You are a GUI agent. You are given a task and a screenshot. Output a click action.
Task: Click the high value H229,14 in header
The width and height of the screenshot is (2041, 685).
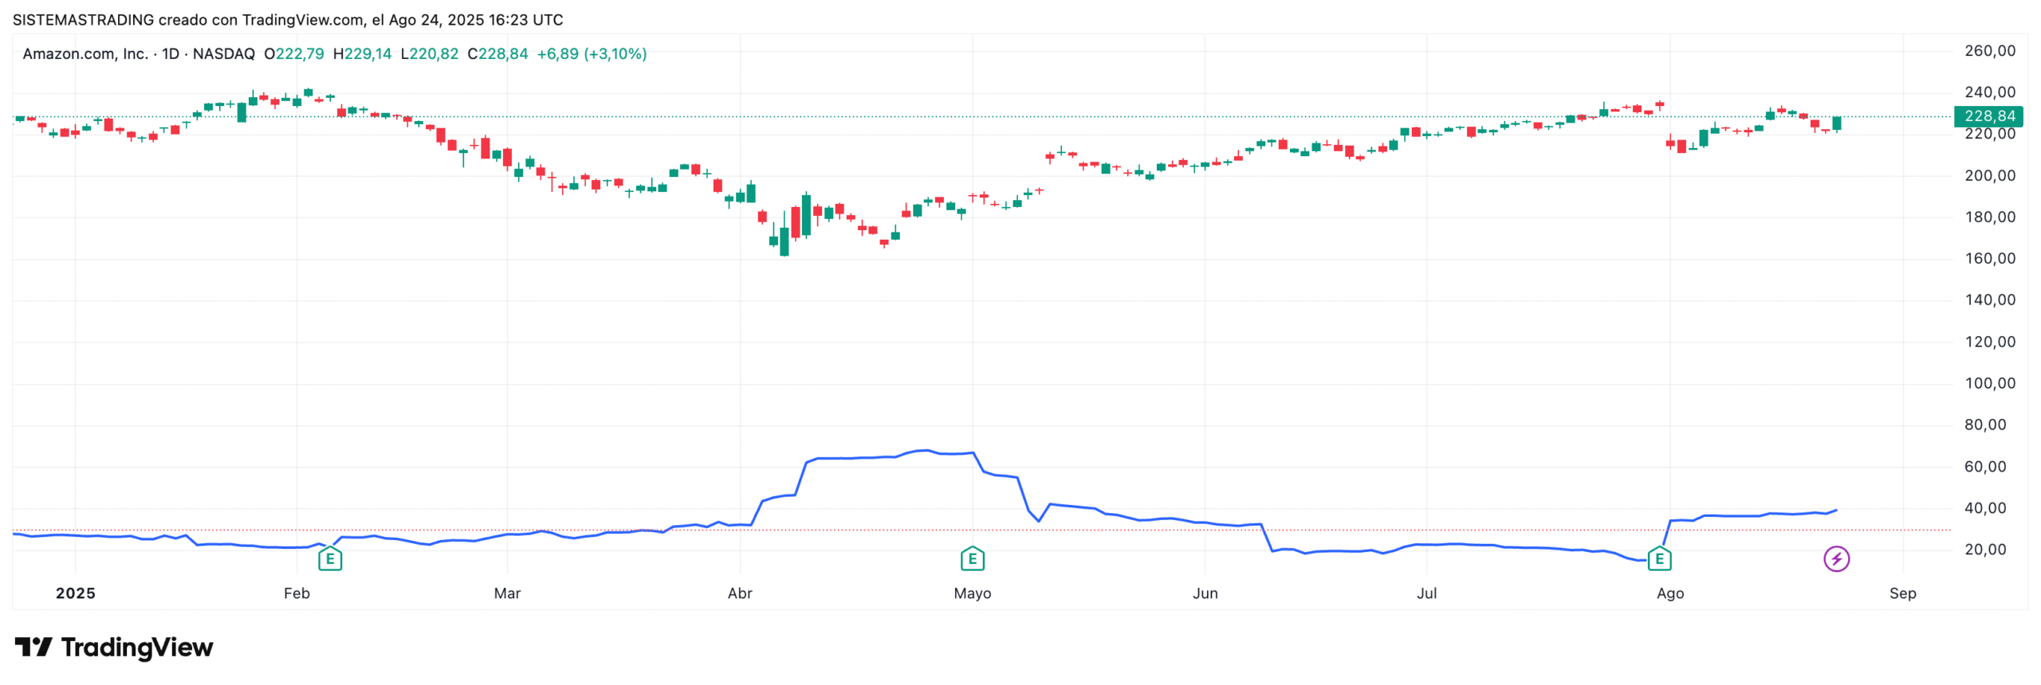(362, 54)
